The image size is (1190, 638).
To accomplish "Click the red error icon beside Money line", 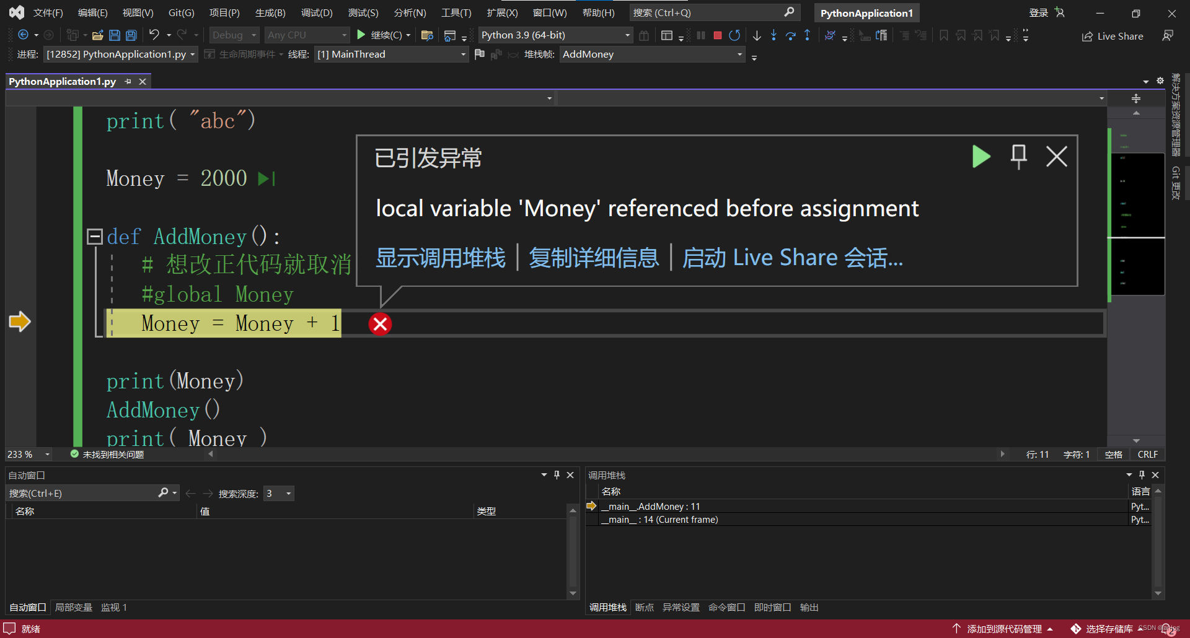I will (380, 324).
